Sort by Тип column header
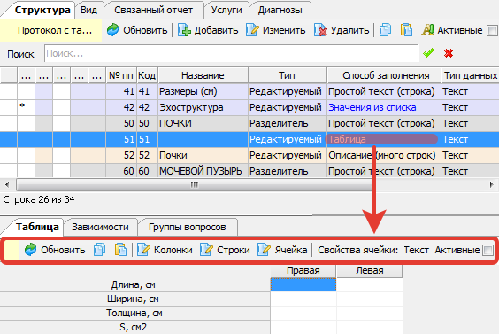Image resolution: width=499 pixels, height=334 pixels. (x=287, y=75)
